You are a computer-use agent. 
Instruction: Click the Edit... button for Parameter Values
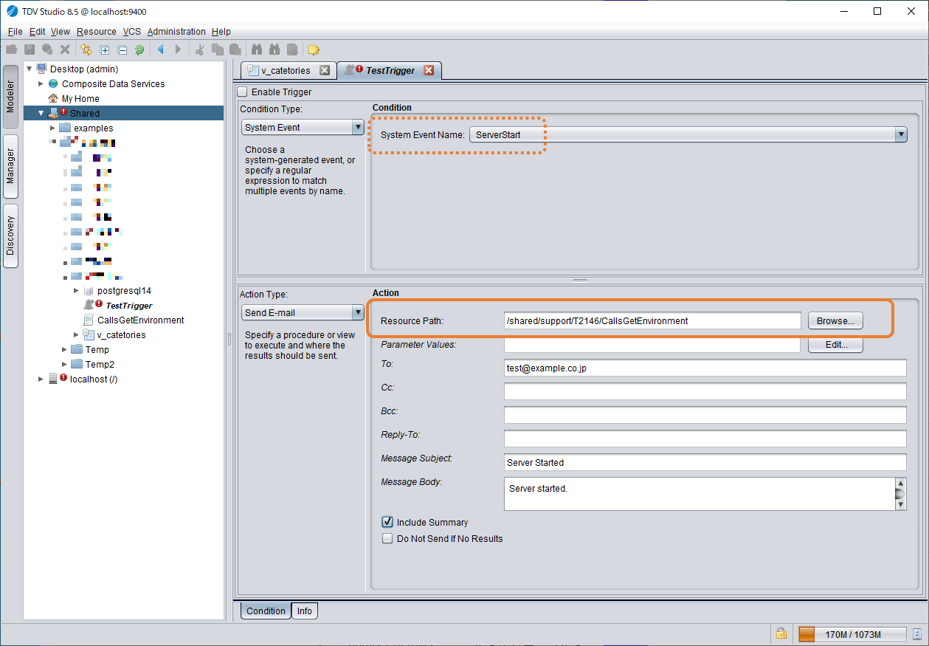(x=835, y=345)
